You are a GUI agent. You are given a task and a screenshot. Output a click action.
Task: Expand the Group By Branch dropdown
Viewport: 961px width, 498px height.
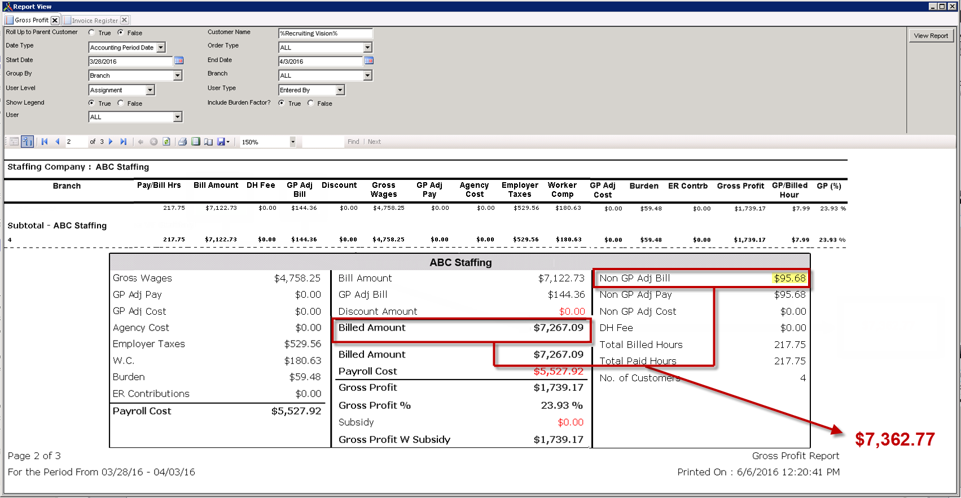(178, 76)
